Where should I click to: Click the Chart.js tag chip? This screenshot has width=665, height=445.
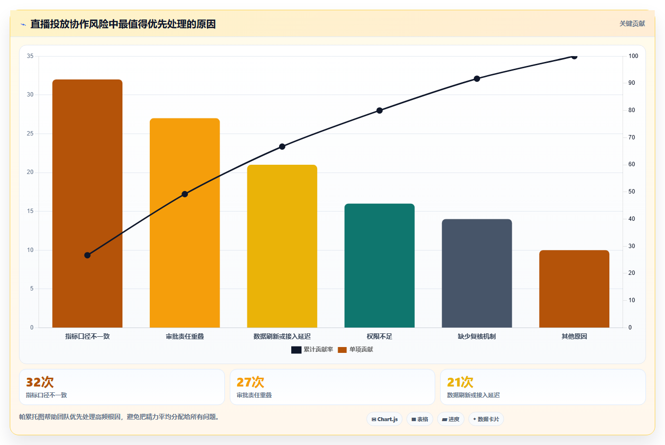(384, 419)
